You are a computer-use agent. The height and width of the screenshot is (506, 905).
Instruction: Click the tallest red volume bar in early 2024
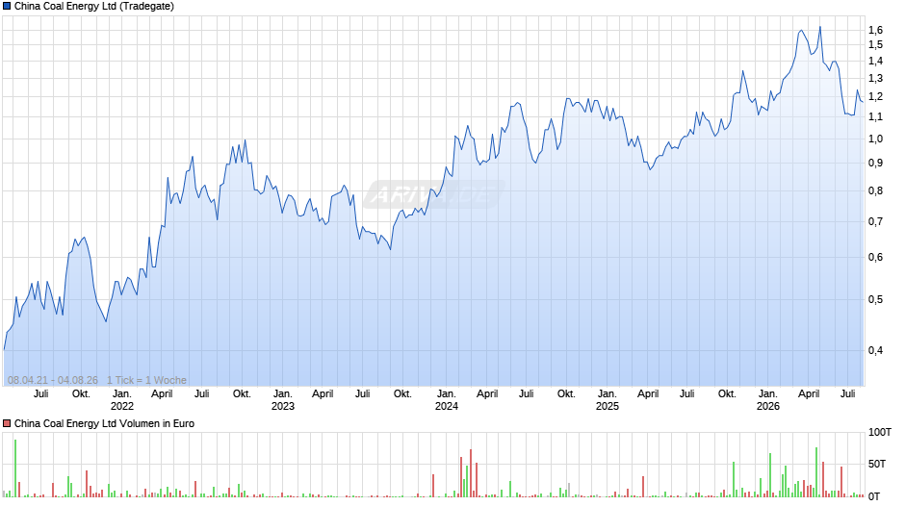point(471,473)
